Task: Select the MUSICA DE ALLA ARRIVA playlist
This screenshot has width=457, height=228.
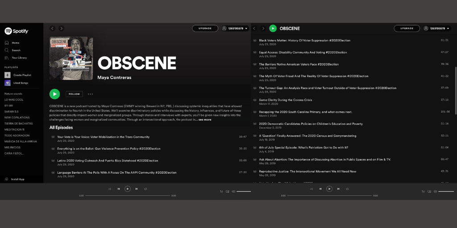Action: point(21,141)
